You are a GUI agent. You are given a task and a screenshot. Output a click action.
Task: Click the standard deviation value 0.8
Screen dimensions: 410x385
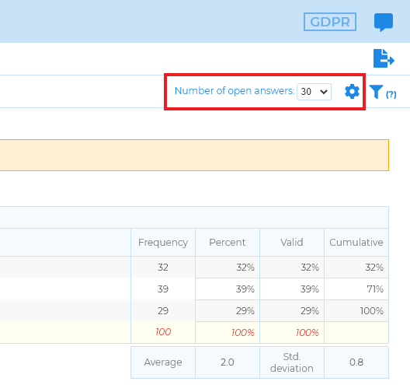pyautogui.click(x=356, y=362)
